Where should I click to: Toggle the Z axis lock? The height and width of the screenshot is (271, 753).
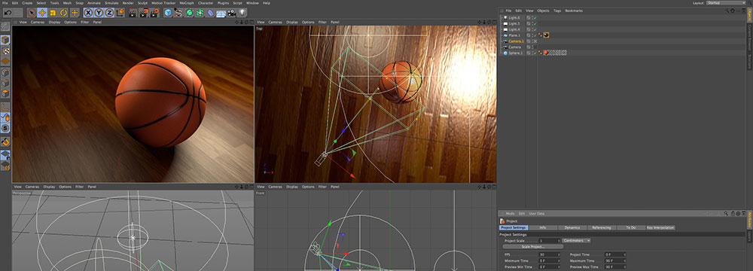pos(109,13)
